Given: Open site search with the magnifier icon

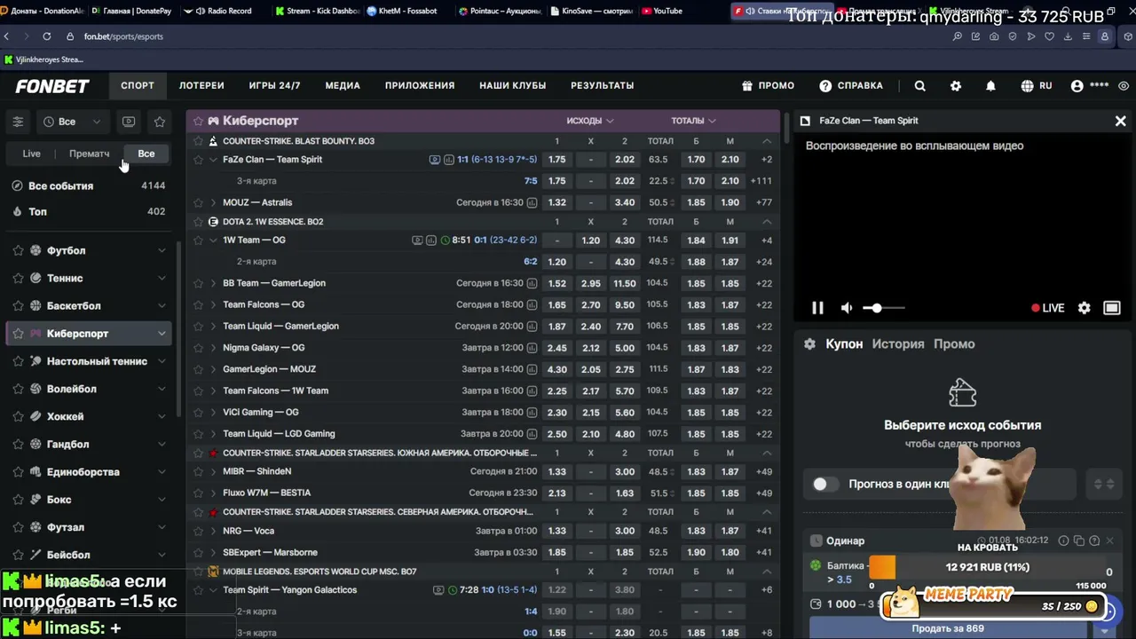Looking at the screenshot, I should coord(920,86).
